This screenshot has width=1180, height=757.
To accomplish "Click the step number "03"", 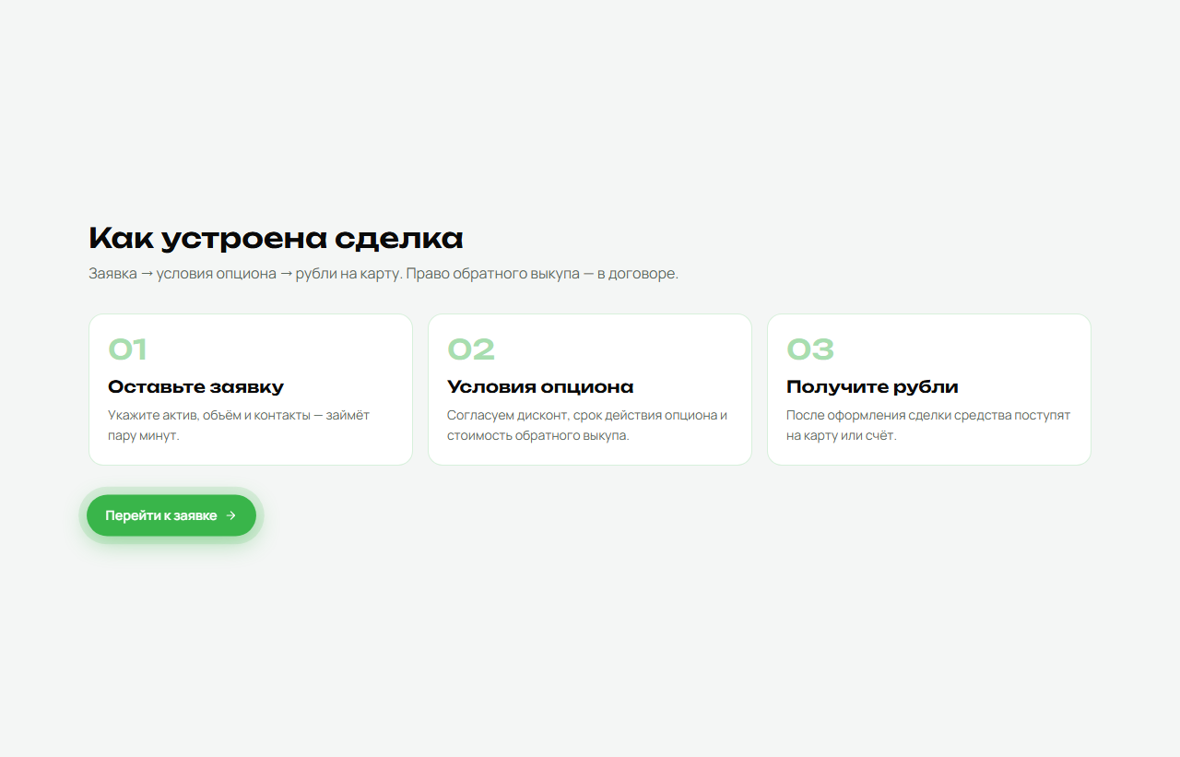I will click(810, 349).
